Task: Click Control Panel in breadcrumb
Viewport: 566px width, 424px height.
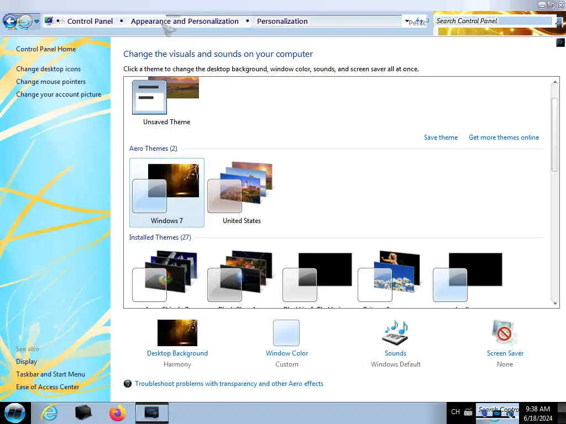Action: click(90, 22)
